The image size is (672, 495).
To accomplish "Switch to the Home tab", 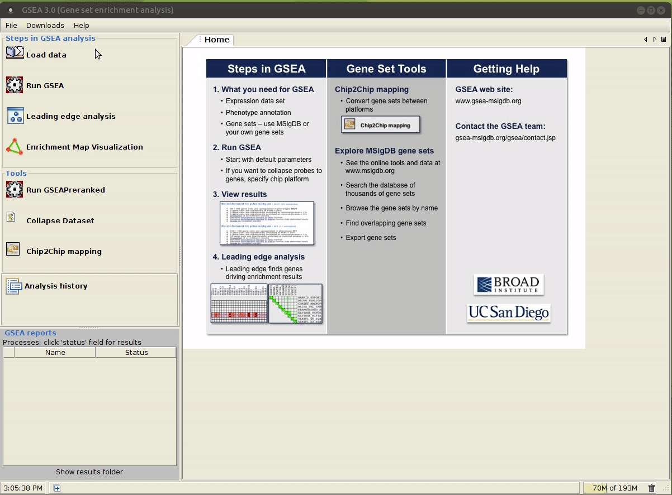I will click(216, 40).
